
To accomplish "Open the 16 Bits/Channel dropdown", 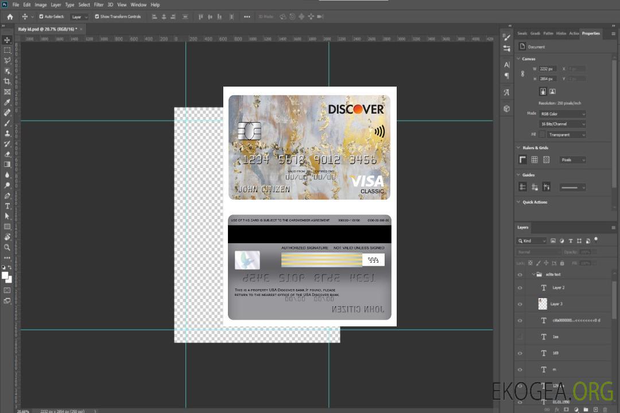I will coord(562,124).
